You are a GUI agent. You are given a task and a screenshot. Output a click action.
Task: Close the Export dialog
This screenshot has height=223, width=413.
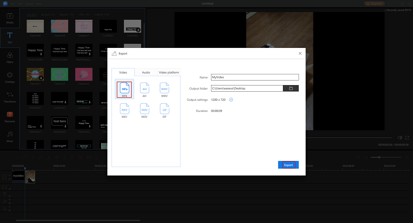[300, 53]
